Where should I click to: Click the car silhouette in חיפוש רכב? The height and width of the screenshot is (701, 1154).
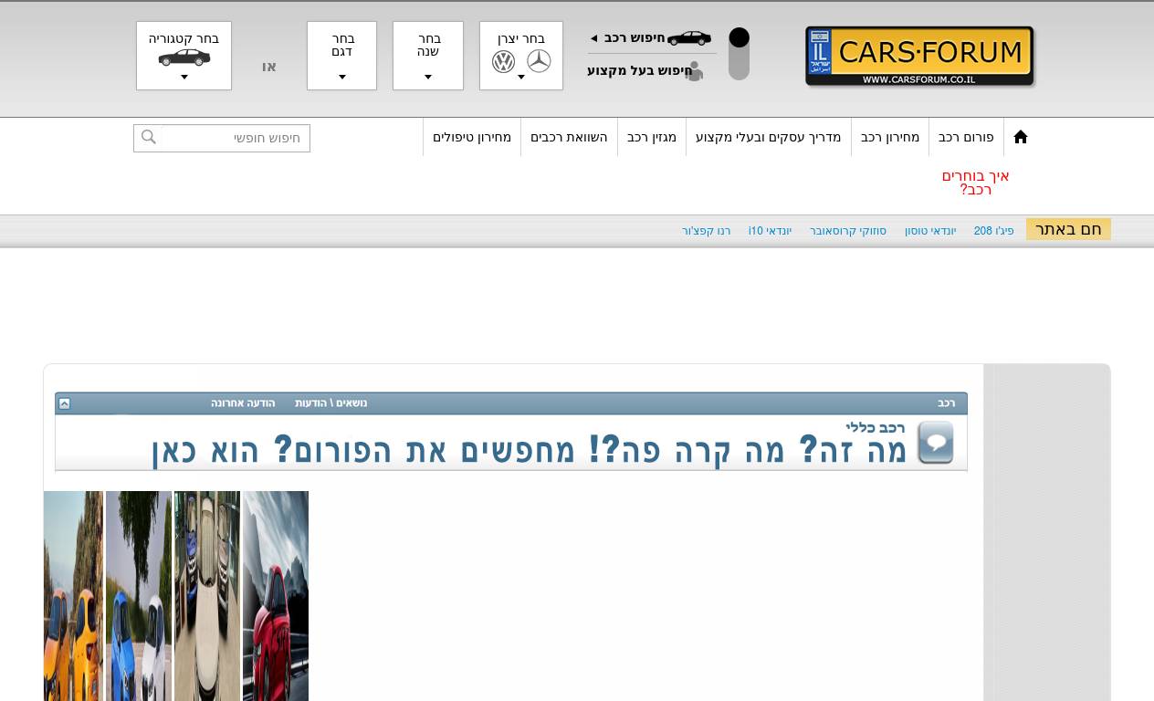point(689,38)
